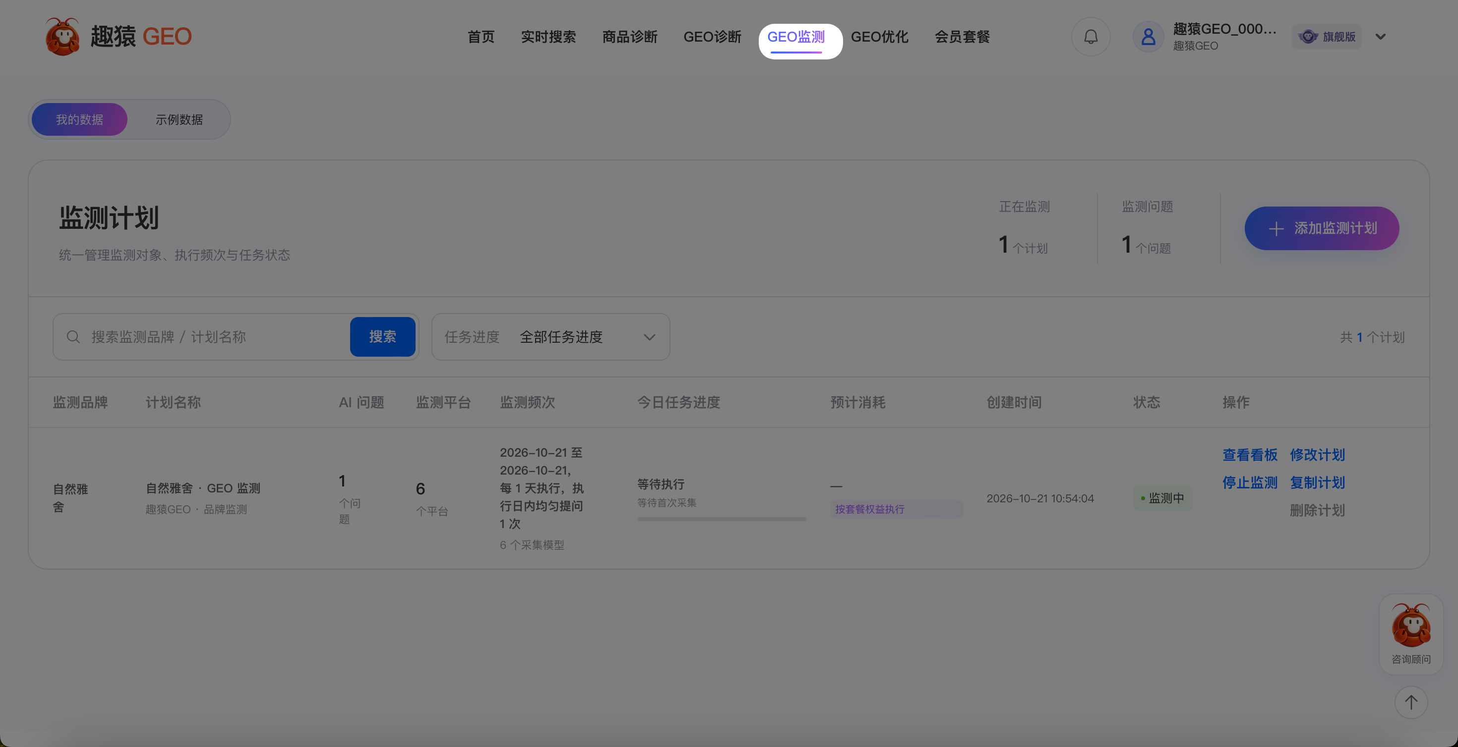Screen dimensions: 1458x747
Task: Click the 监测频次 column header
Action: pos(527,402)
